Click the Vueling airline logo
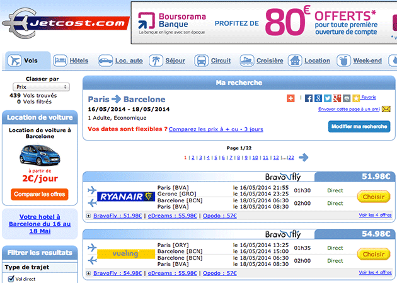Screen dimensions: 397x283 (126, 254)
